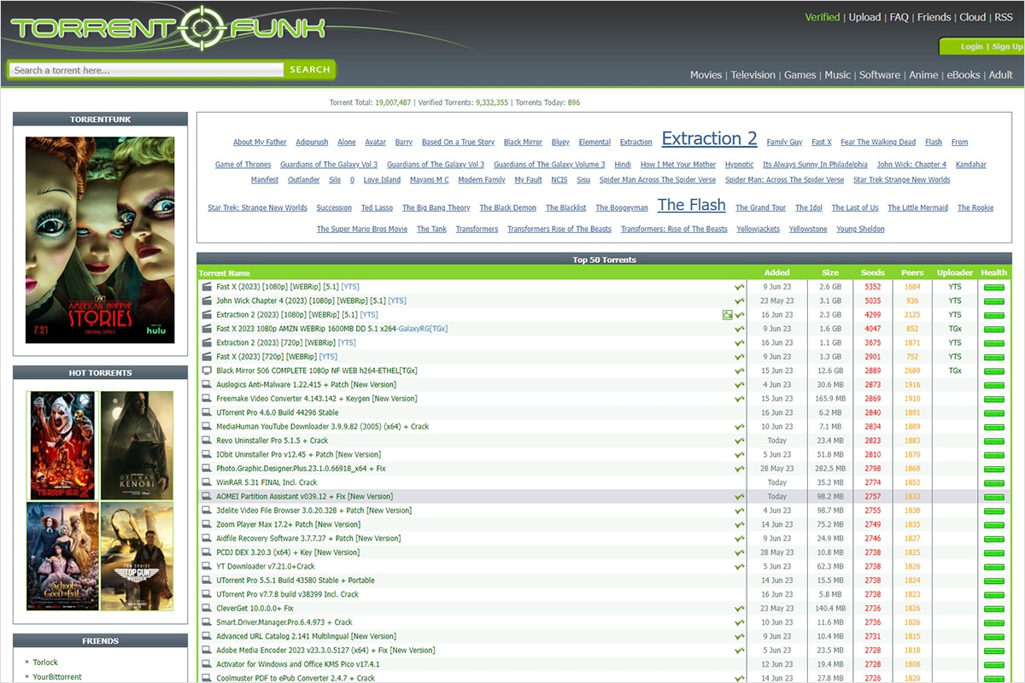Open the Top Gun hot torrent poster
1025x683 pixels.
(x=137, y=556)
